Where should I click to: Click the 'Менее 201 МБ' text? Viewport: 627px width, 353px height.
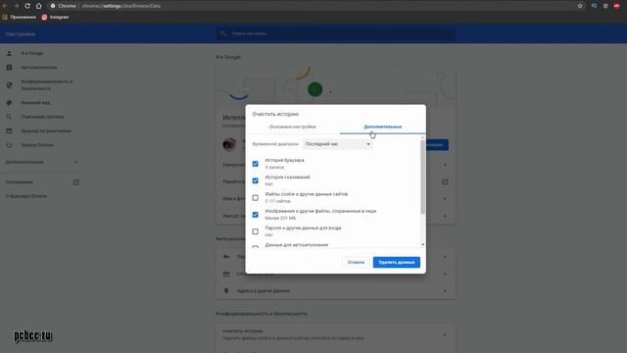tap(280, 218)
